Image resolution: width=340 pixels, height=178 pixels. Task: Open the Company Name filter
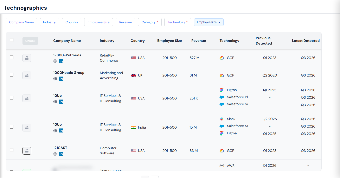tap(21, 22)
